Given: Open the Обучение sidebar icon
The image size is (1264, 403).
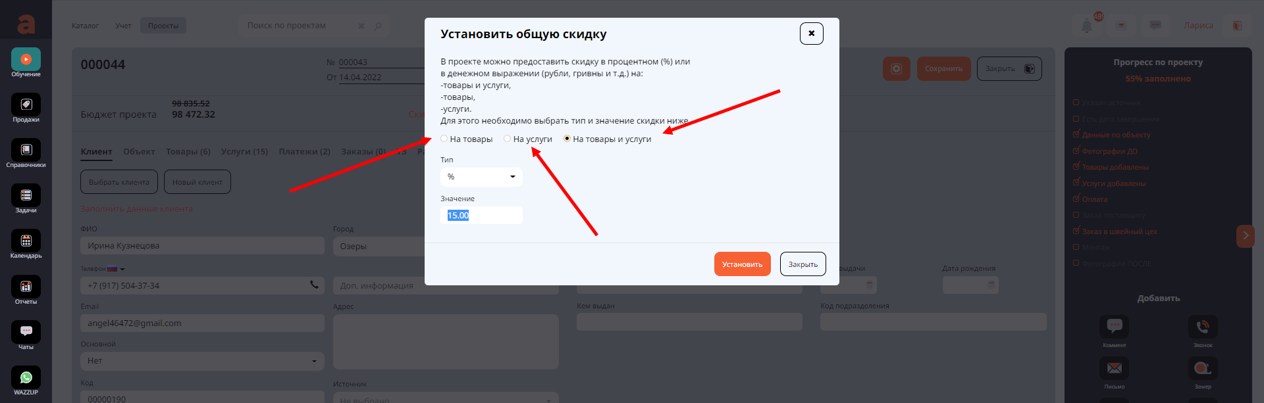Looking at the screenshot, I should (x=26, y=60).
